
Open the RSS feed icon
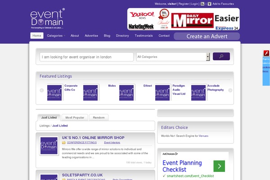[202, 4]
